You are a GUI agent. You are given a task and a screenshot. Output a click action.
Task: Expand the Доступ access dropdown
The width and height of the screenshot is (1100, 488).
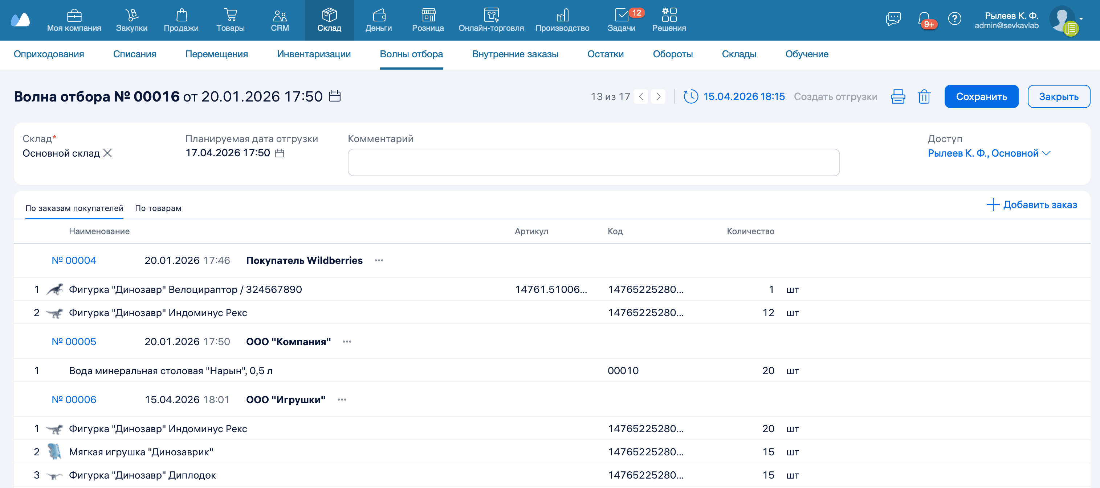coord(989,153)
